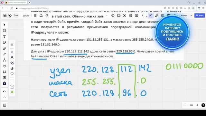Expand more collaboration tools double chevron

click(143, 15)
